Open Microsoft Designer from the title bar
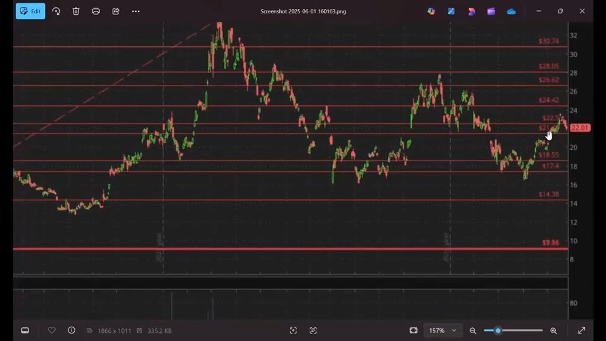606x341 pixels. click(471, 11)
